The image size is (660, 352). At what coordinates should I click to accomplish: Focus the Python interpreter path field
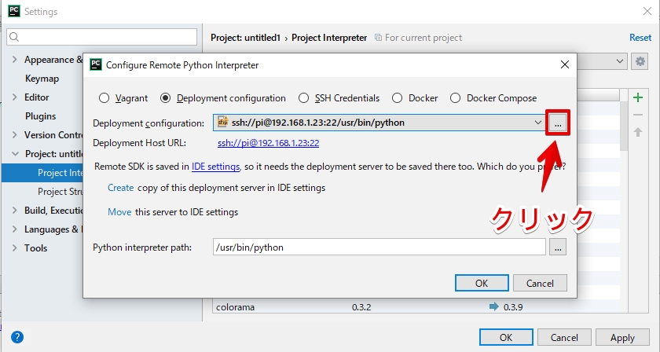(x=379, y=247)
